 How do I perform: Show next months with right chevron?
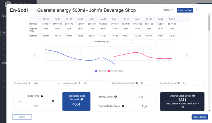click(187, 55)
